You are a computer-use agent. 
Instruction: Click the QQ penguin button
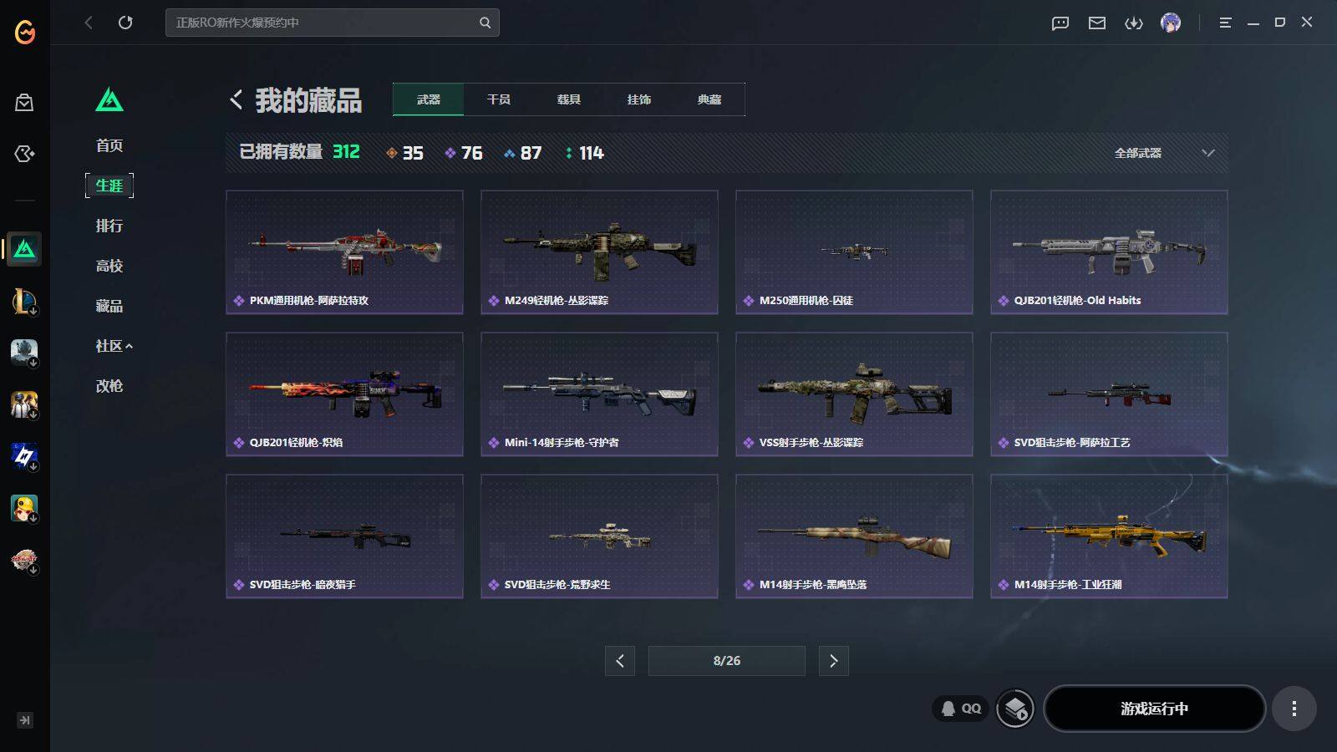tap(961, 709)
